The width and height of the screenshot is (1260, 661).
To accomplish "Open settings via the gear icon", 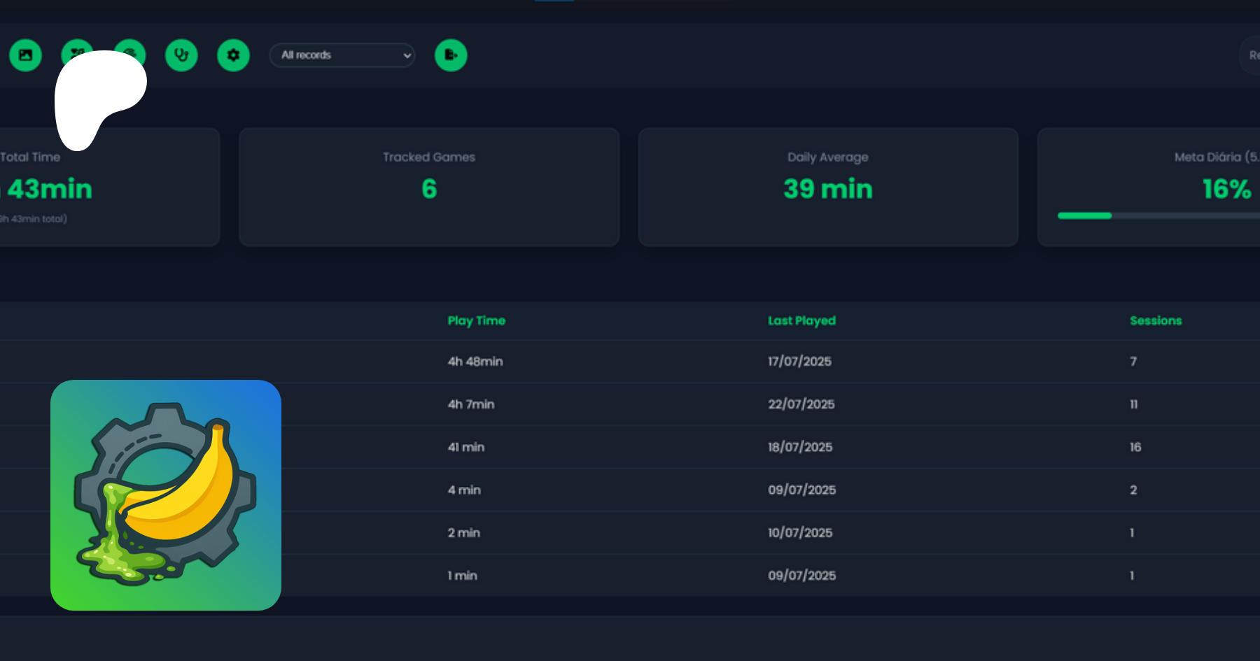I will [233, 55].
